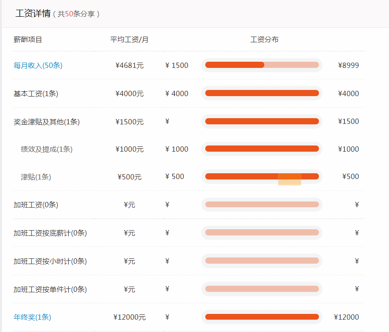Click the 加班工资按底薪计(0条) label
The width and height of the screenshot is (389, 332).
50,233
